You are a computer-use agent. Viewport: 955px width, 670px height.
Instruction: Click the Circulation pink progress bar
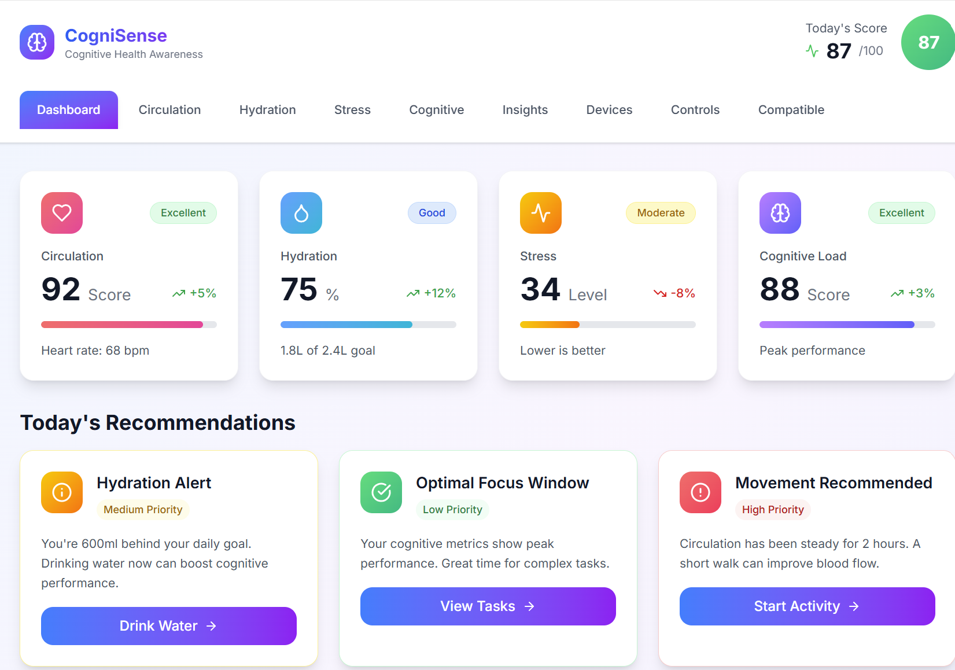pyautogui.click(x=129, y=325)
